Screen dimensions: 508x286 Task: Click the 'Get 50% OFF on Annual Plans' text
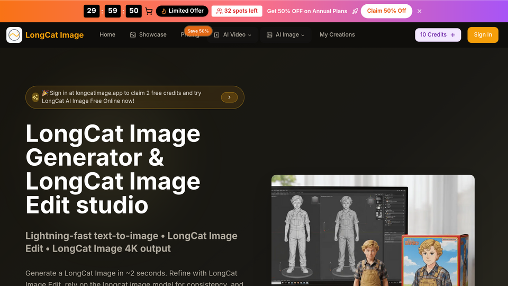pyautogui.click(x=307, y=11)
